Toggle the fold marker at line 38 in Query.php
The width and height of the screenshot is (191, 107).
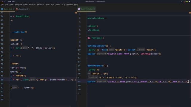click(x=10, y=32)
